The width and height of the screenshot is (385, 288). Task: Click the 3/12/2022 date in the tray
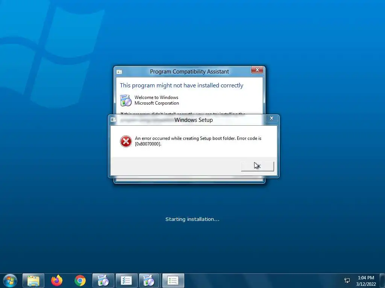(x=366, y=284)
